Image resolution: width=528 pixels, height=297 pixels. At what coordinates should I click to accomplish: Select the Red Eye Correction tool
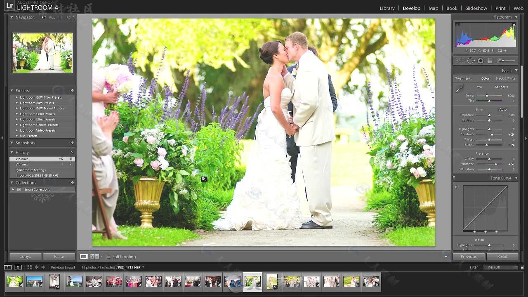[481, 61]
